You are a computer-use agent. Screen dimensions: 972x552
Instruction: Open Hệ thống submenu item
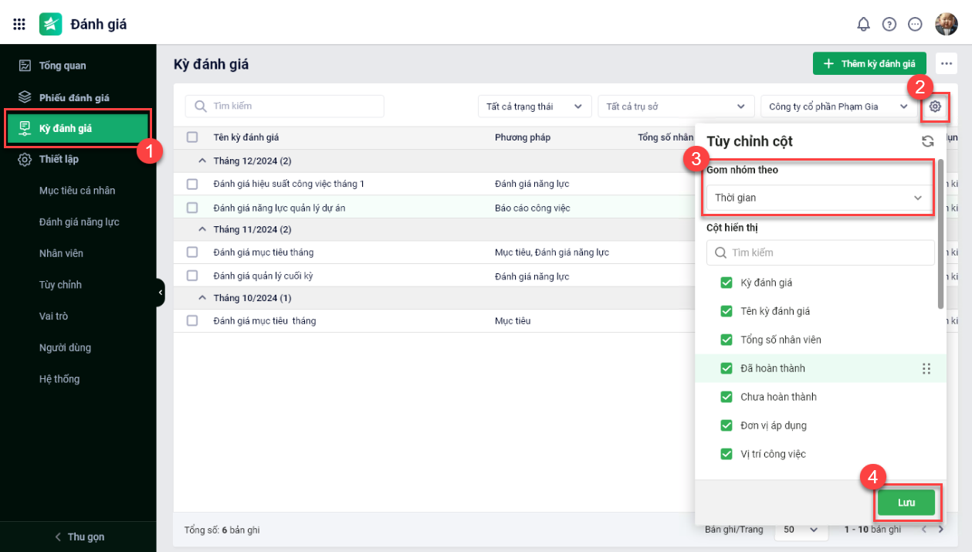click(x=59, y=379)
